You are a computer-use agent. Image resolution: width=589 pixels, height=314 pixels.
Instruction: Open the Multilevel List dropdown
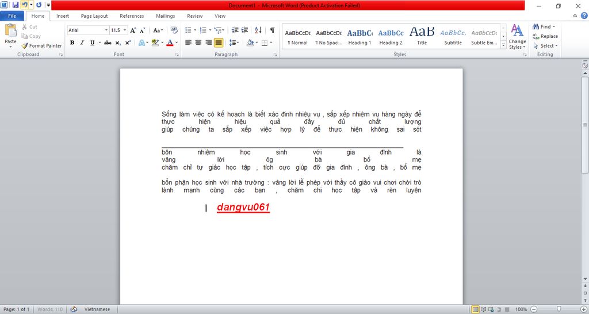pos(224,30)
